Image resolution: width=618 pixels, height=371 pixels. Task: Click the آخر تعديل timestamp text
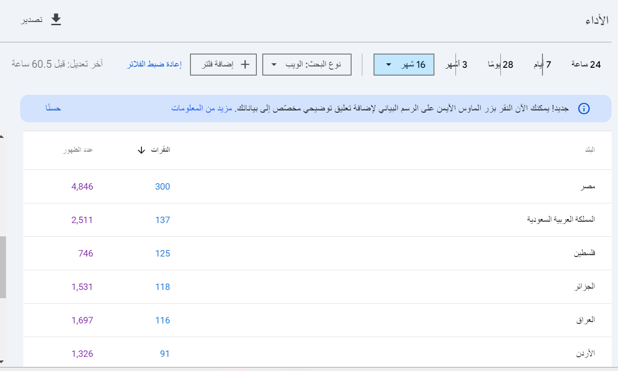point(57,63)
